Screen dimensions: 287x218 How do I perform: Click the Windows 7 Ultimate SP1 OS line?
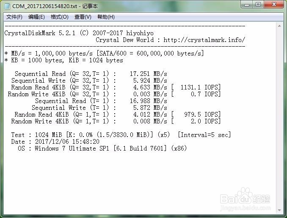(102, 148)
